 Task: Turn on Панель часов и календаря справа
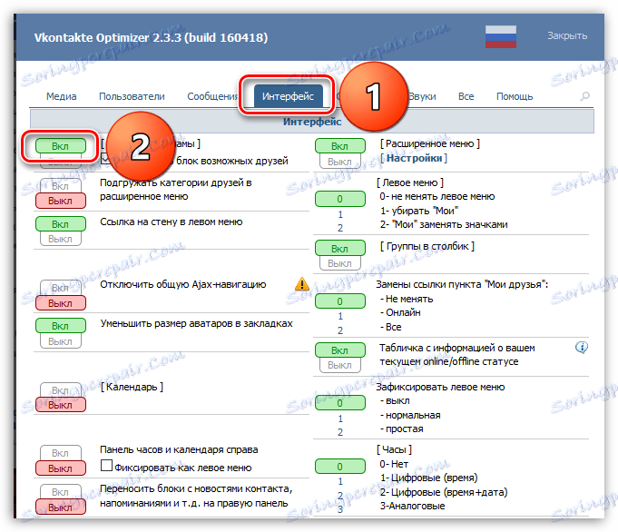[x=60, y=453]
